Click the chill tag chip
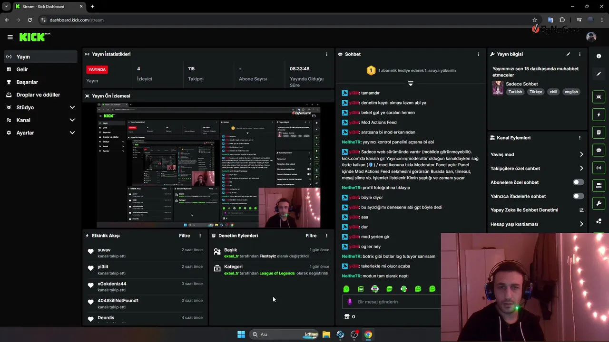This screenshot has height=342, width=609. (x=553, y=92)
